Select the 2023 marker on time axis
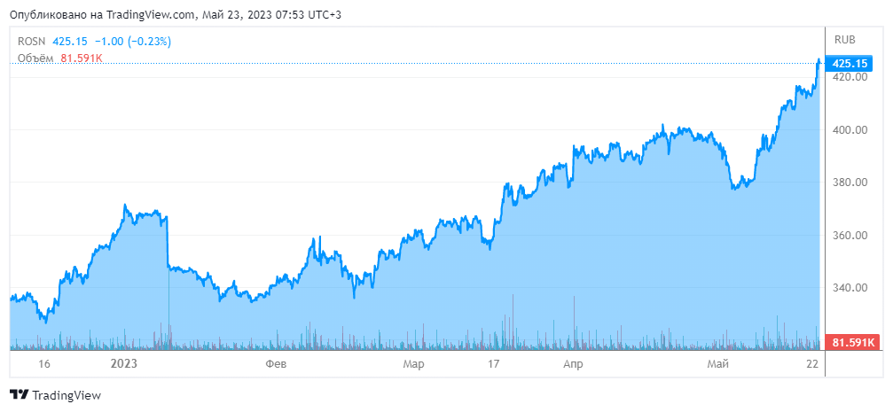 124,364
